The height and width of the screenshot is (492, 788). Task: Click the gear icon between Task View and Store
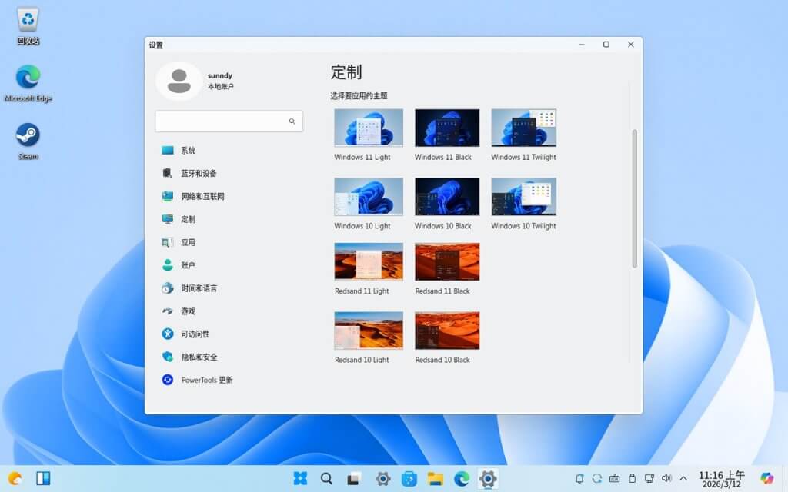pyautogui.click(x=382, y=479)
